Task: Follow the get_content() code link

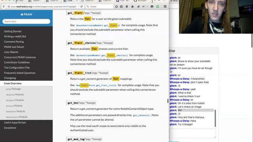Action: pyautogui.click(x=141, y=116)
